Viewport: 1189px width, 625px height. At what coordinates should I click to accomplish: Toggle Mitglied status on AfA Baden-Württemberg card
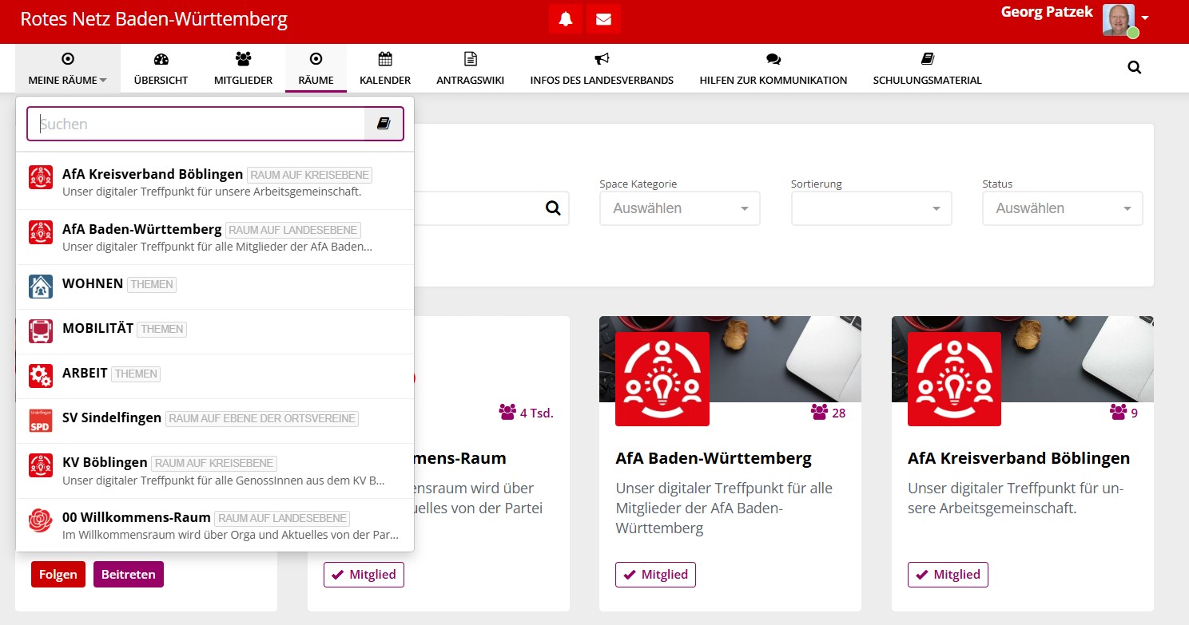click(x=655, y=575)
